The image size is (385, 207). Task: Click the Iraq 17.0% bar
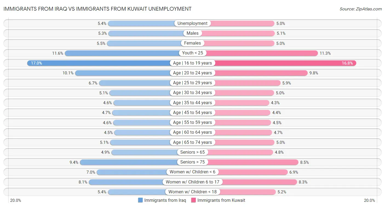[x=99, y=63]
